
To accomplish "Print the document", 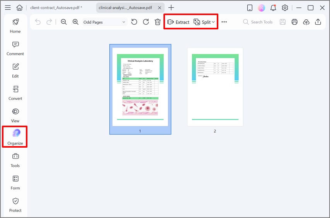I will click(x=294, y=22).
